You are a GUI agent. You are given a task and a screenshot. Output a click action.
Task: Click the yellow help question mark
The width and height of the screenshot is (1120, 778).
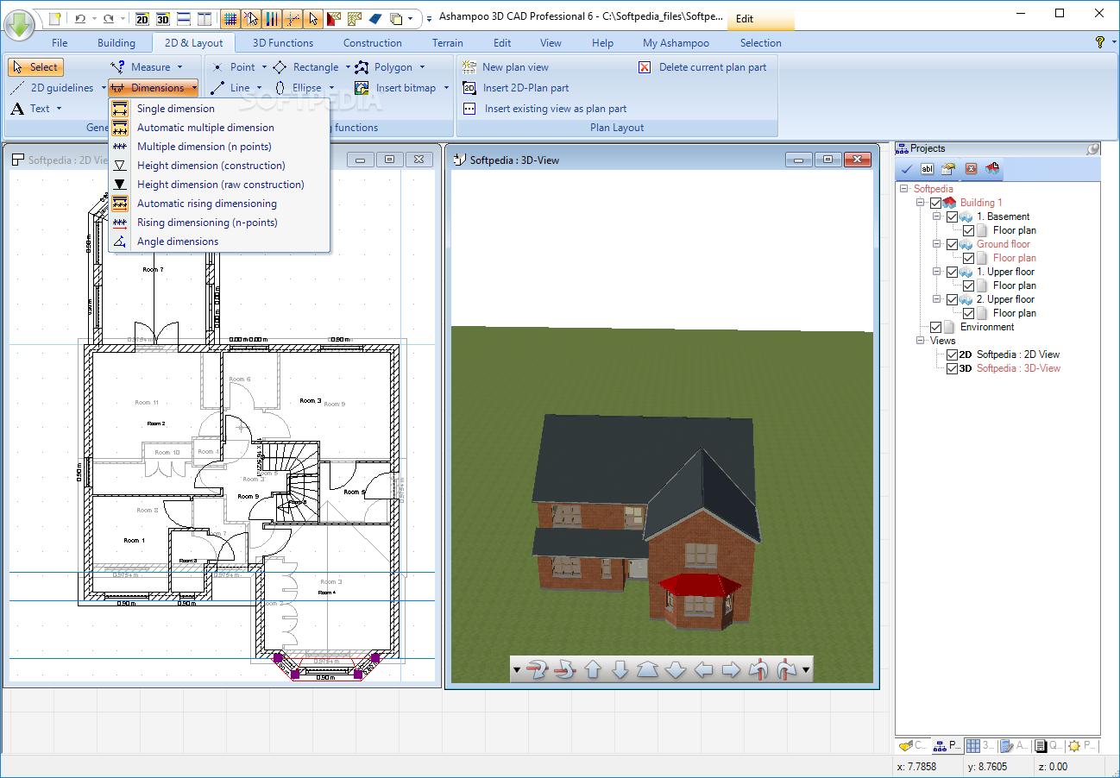[x=1100, y=42]
